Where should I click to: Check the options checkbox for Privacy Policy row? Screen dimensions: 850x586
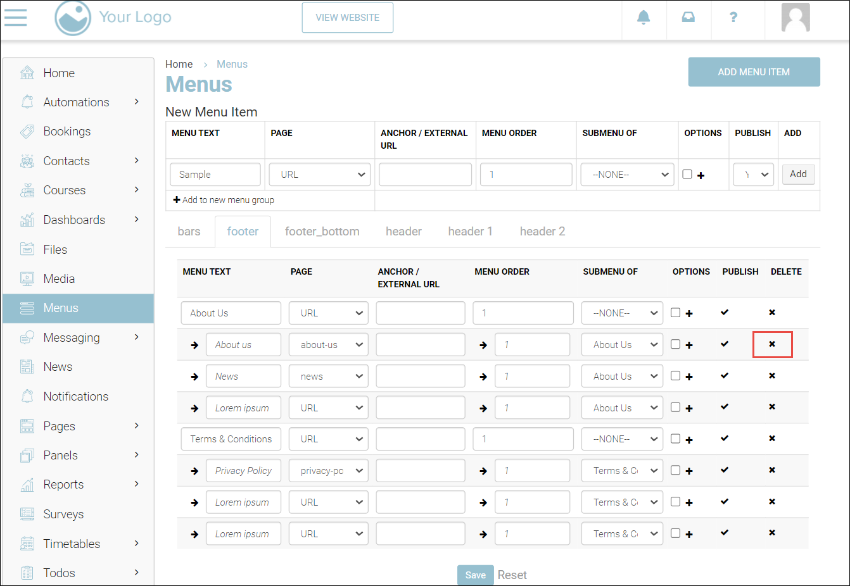click(675, 470)
